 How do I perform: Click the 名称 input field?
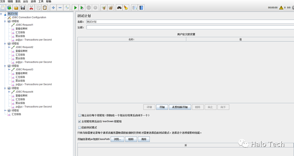click(x=190, y=22)
